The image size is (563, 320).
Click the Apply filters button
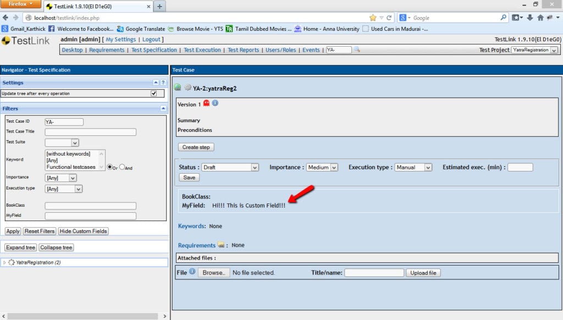(x=13, y=231)
